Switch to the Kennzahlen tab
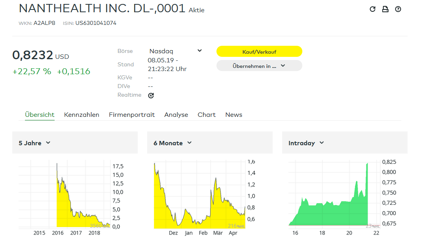Screen dimensions: 425x238 pyautogui.click(x=82, y=114)
